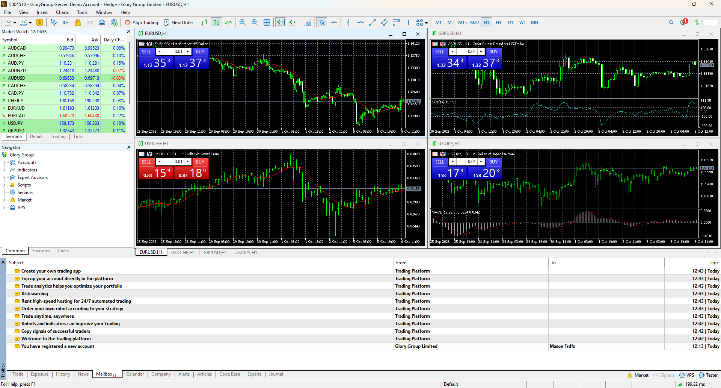Select the Crosshair tool

334,23
